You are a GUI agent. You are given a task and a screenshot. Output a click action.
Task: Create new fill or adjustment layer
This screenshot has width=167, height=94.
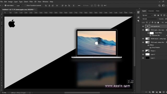[157, 92]
